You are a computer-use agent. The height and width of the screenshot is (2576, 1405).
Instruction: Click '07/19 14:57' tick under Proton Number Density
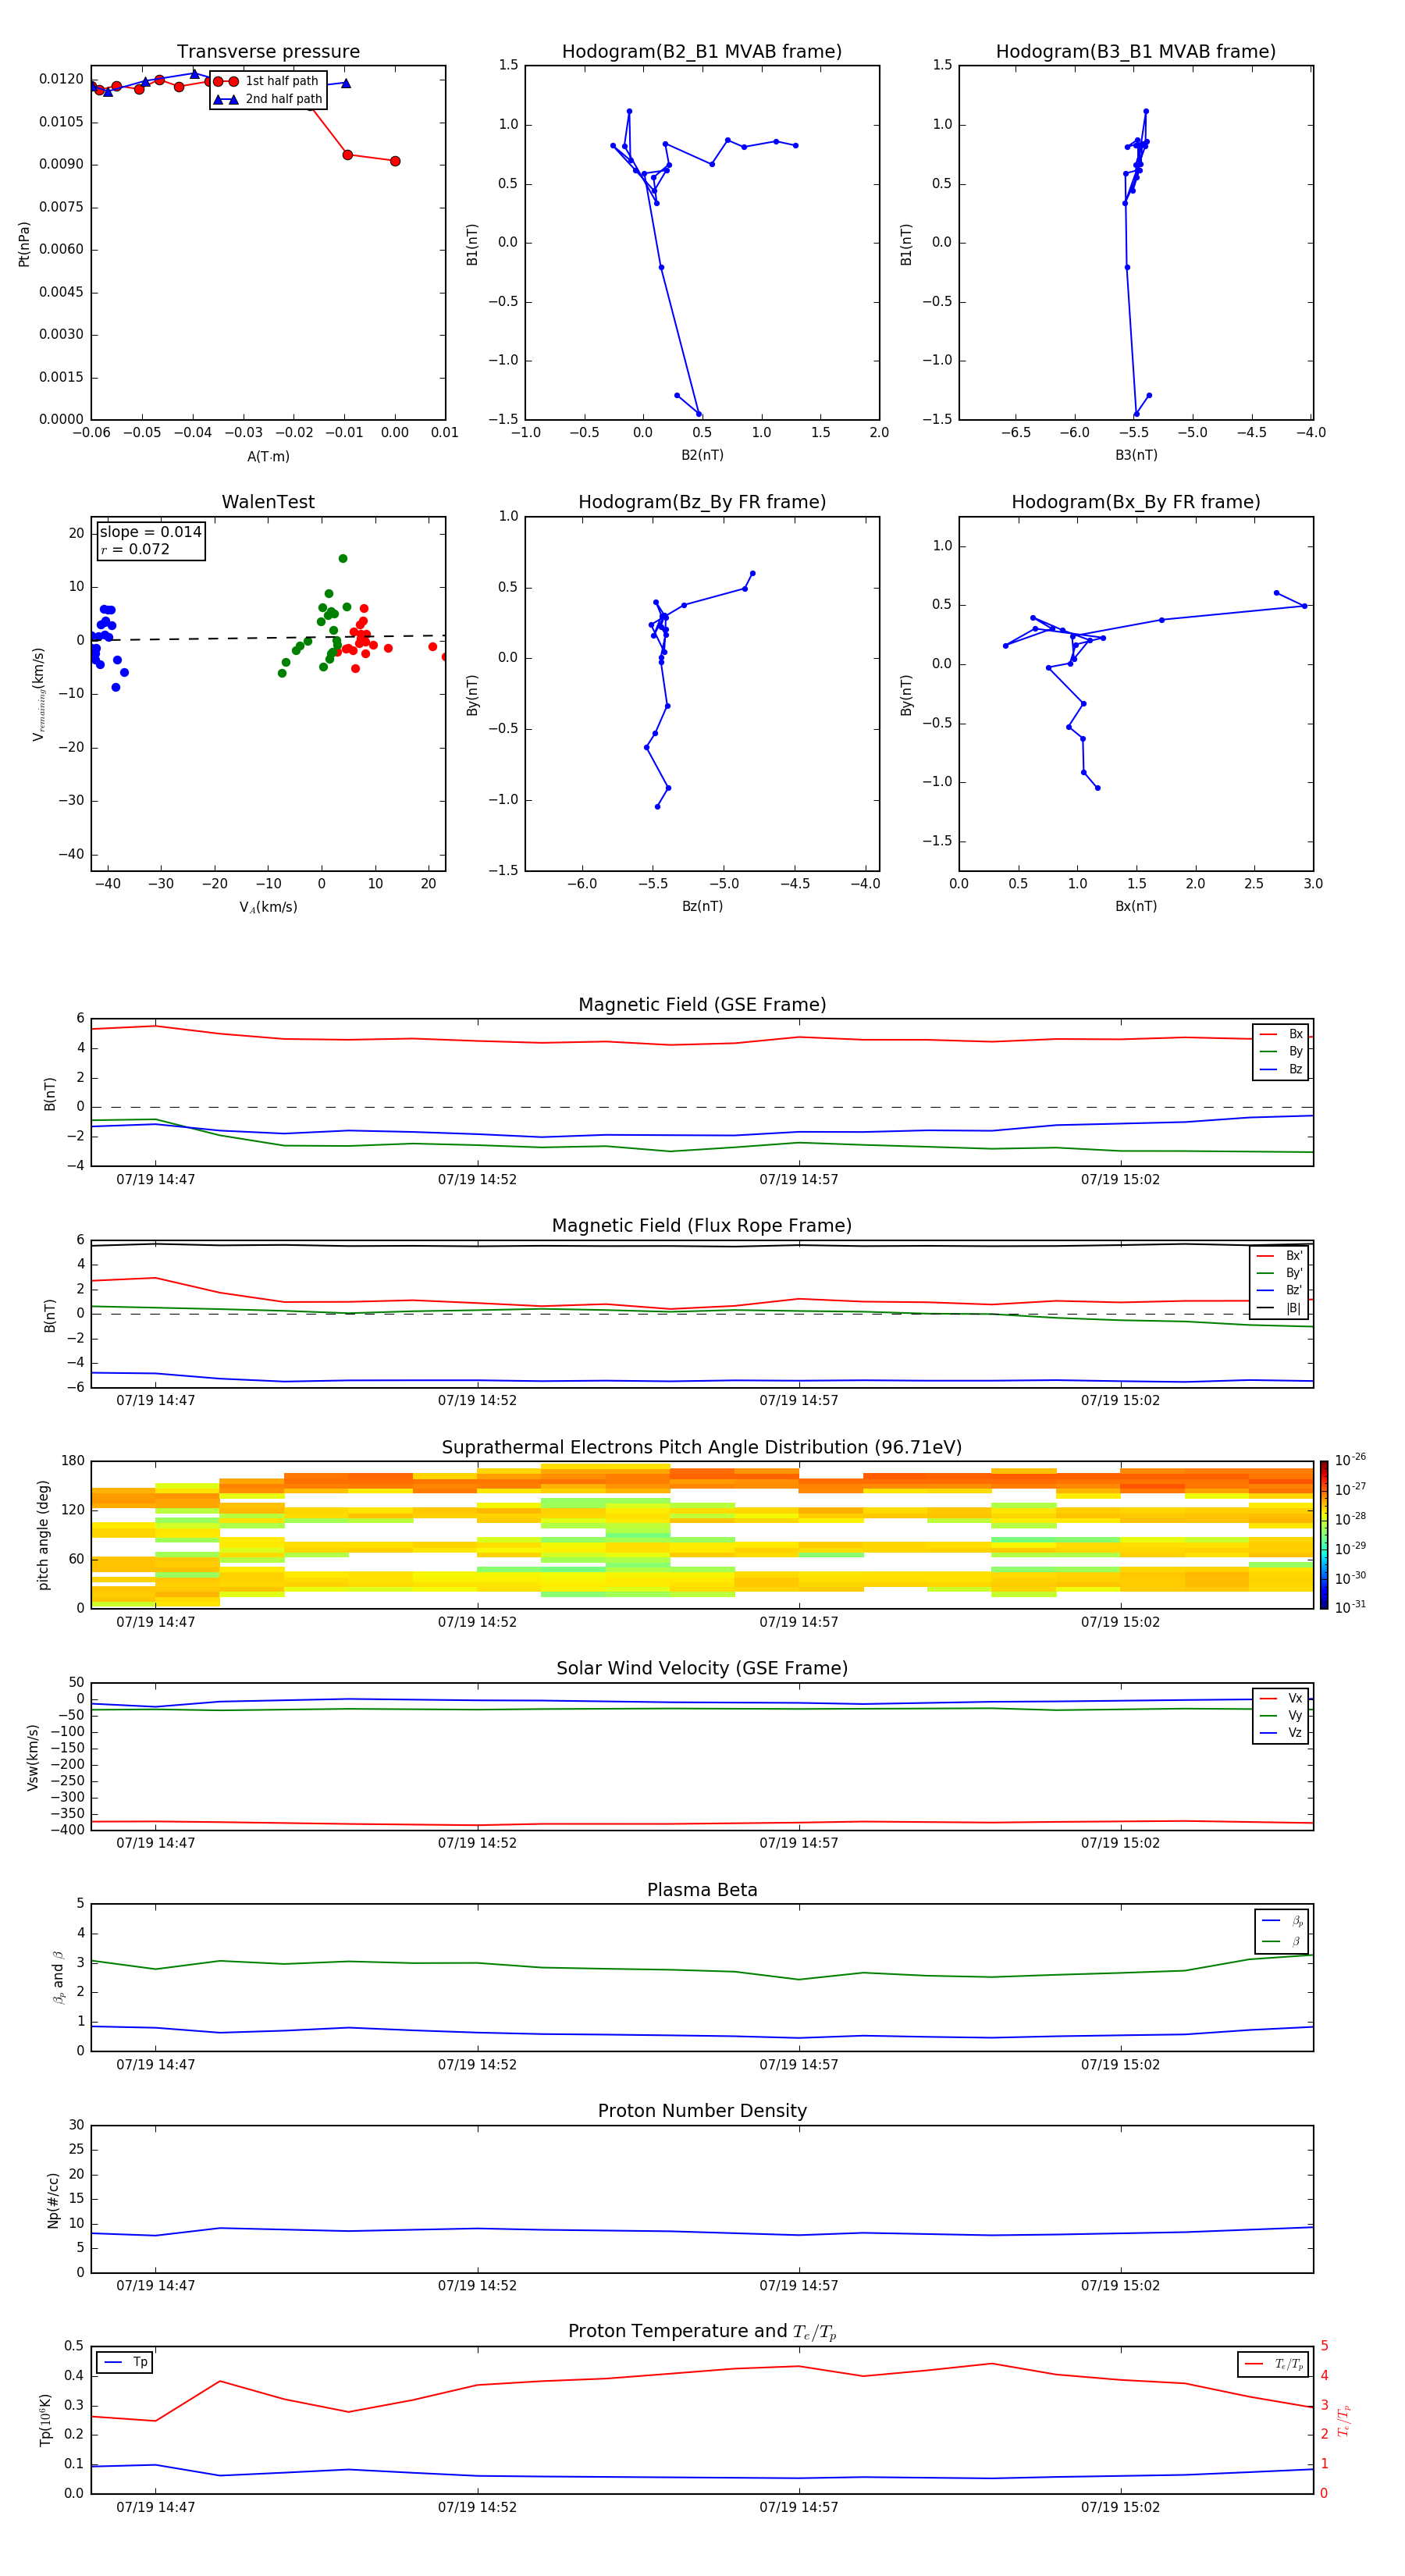798,2286
